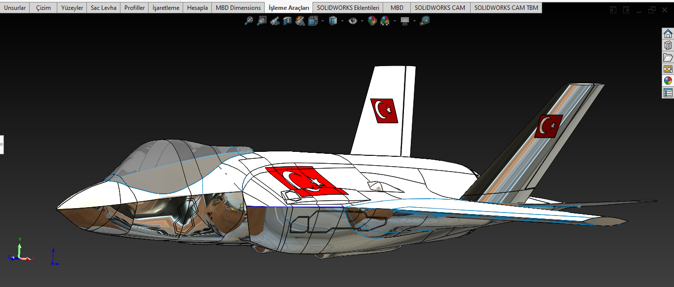Click the Apply Scene icon
The width and height of the screenshot is (674, 287).
pyautogui.click(x=385, y=21)
